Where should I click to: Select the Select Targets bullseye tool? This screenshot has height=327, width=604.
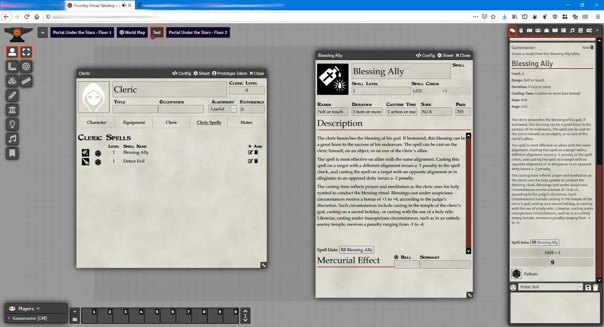pyautogui.click(x=26, y=67)
